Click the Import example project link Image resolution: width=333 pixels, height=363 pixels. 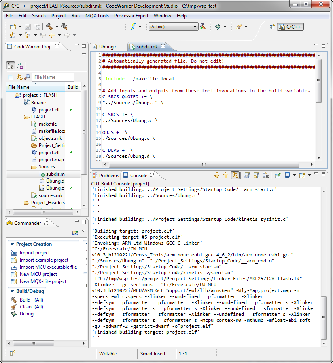click(44, 260)
